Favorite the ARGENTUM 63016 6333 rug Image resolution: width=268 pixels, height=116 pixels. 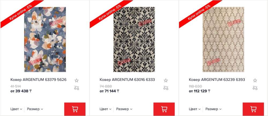coord(166,80)
